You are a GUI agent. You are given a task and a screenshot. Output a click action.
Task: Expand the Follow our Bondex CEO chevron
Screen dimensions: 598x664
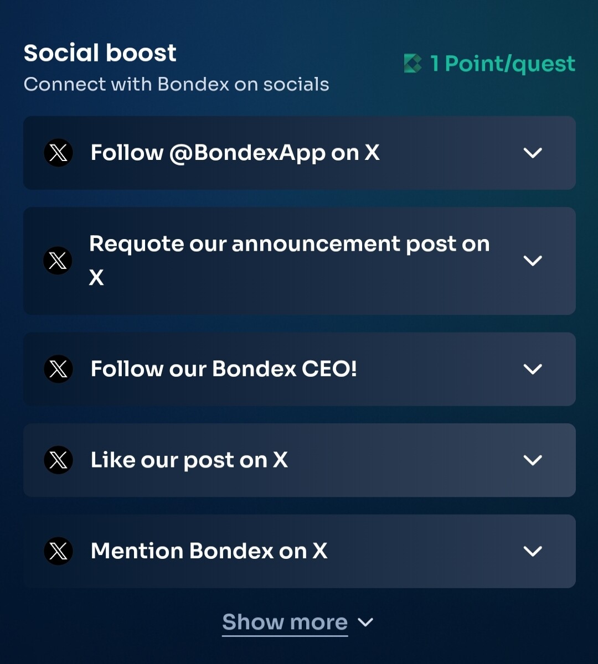coord(533,369)
